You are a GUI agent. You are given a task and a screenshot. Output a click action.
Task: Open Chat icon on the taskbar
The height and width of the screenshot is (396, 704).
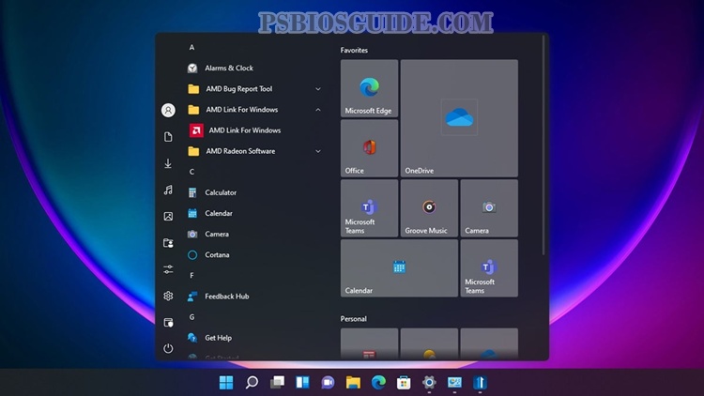tap(328, 383)
